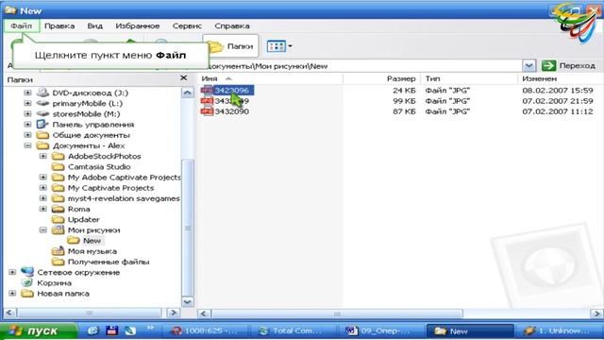Open the Справка menu

tap(232, 25)
